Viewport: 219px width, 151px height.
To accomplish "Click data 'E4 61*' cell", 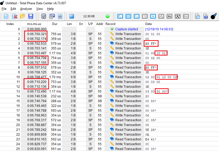I will pos(151,139).
